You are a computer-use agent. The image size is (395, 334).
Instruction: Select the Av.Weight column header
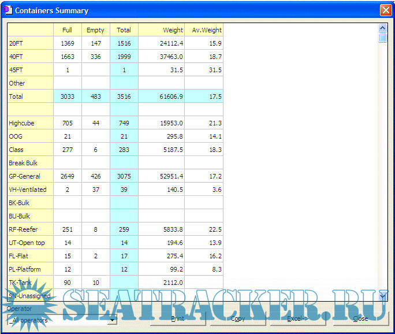(x=204, y=30)
